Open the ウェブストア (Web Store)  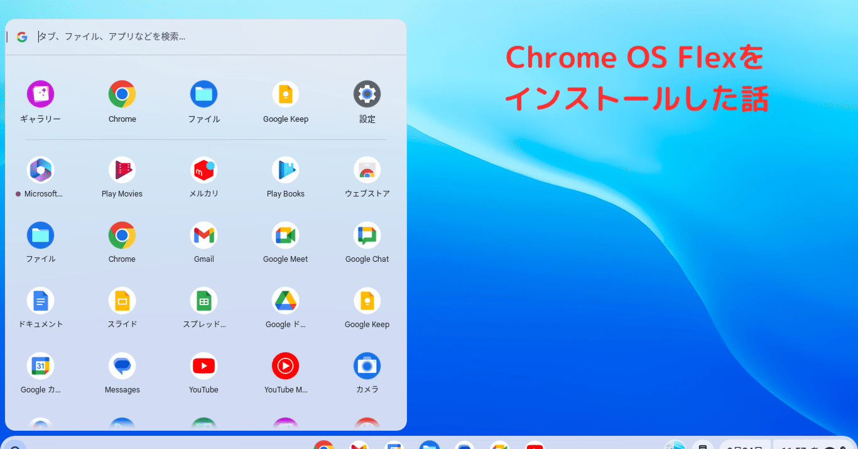point(367,168)
